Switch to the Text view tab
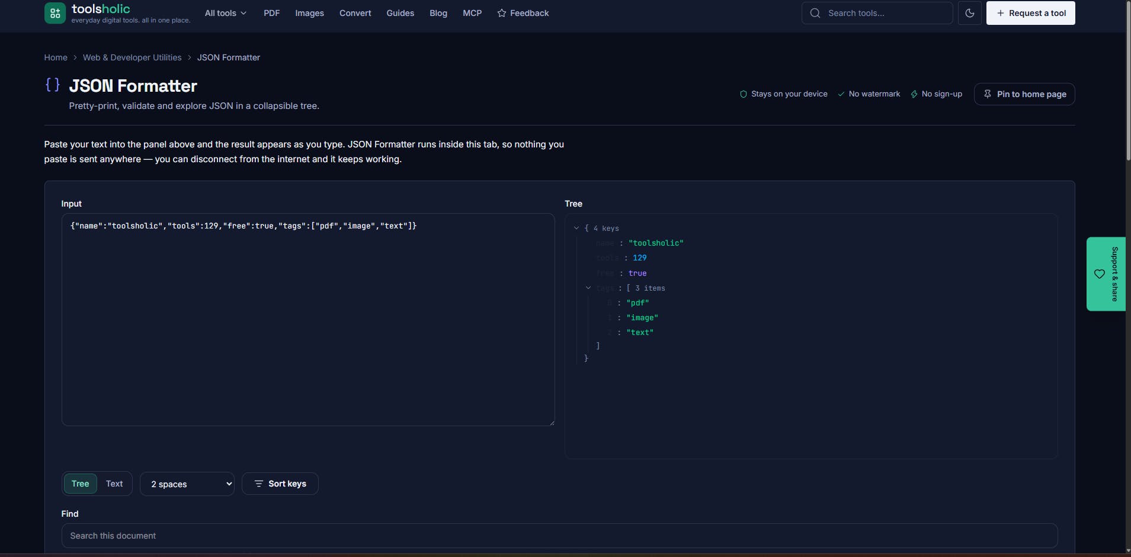 pyautogui.click(x=114, y=484)
